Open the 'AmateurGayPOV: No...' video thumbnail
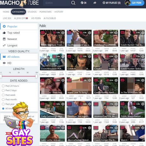The image size is (146, 146). click(106, 109)
